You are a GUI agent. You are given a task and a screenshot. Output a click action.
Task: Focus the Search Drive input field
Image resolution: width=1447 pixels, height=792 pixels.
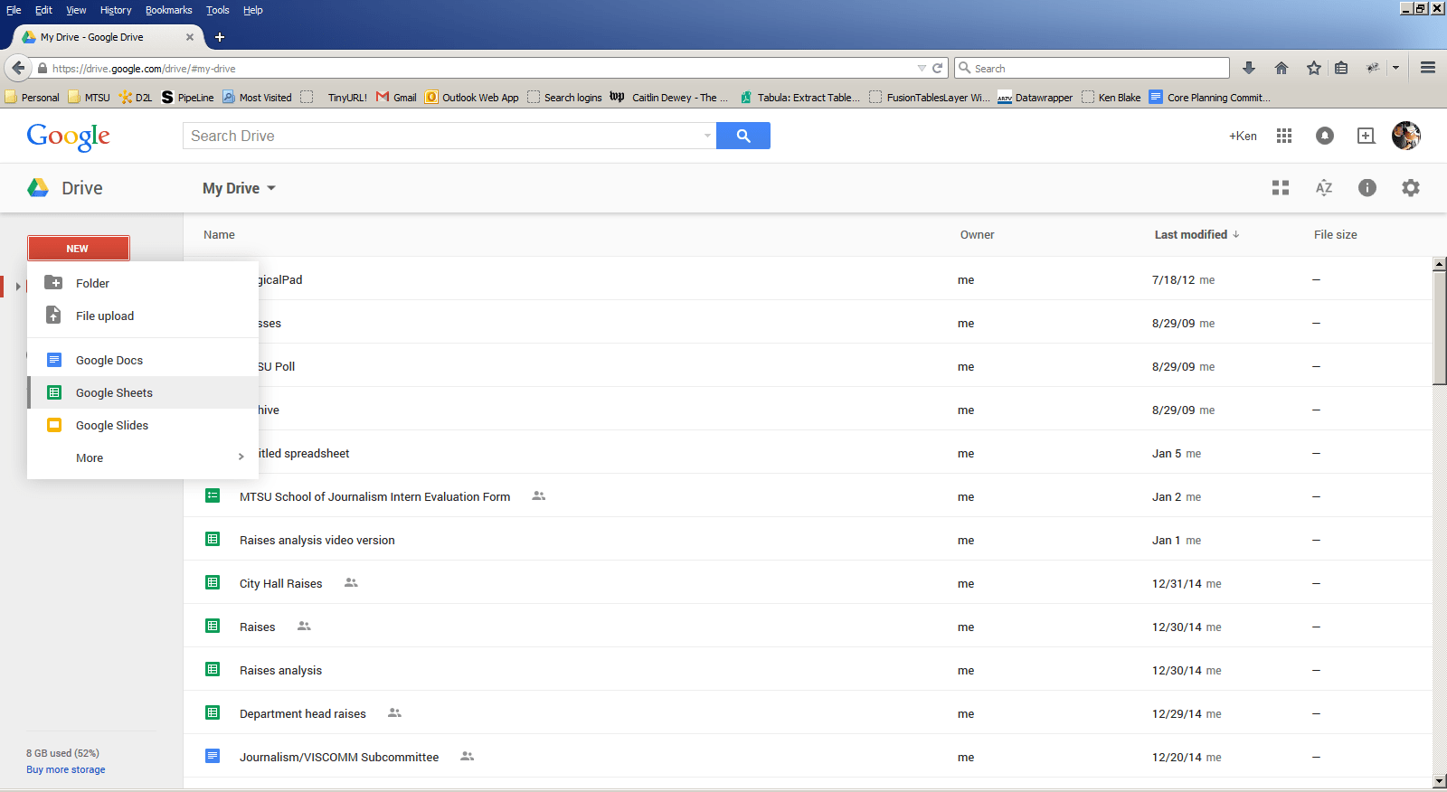[x=443, y=136]
